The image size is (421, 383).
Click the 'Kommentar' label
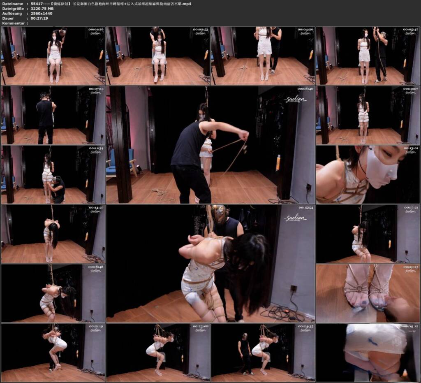[14, 23]
